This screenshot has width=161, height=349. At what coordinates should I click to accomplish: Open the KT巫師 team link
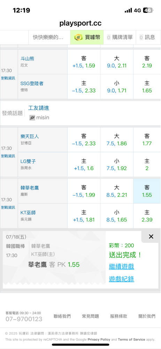coord(28,213)
